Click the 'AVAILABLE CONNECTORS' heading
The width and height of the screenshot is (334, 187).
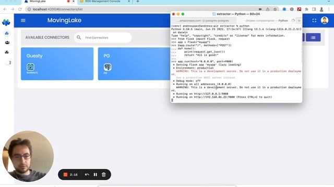(x=47, y=37)
